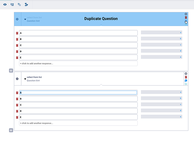Add another response to first question
194x143 pixels.
point(78,63)
